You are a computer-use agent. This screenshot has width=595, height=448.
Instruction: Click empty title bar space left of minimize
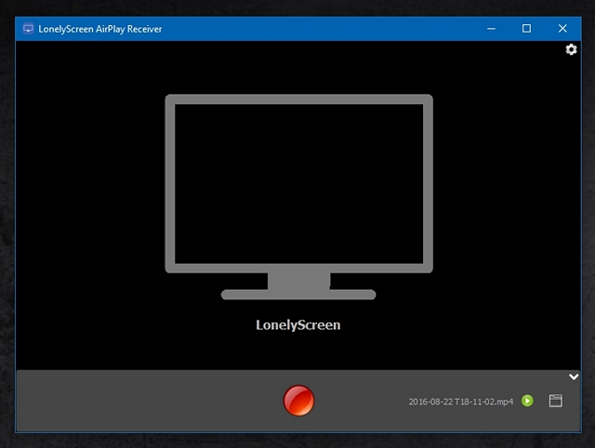tap(325, 29)
